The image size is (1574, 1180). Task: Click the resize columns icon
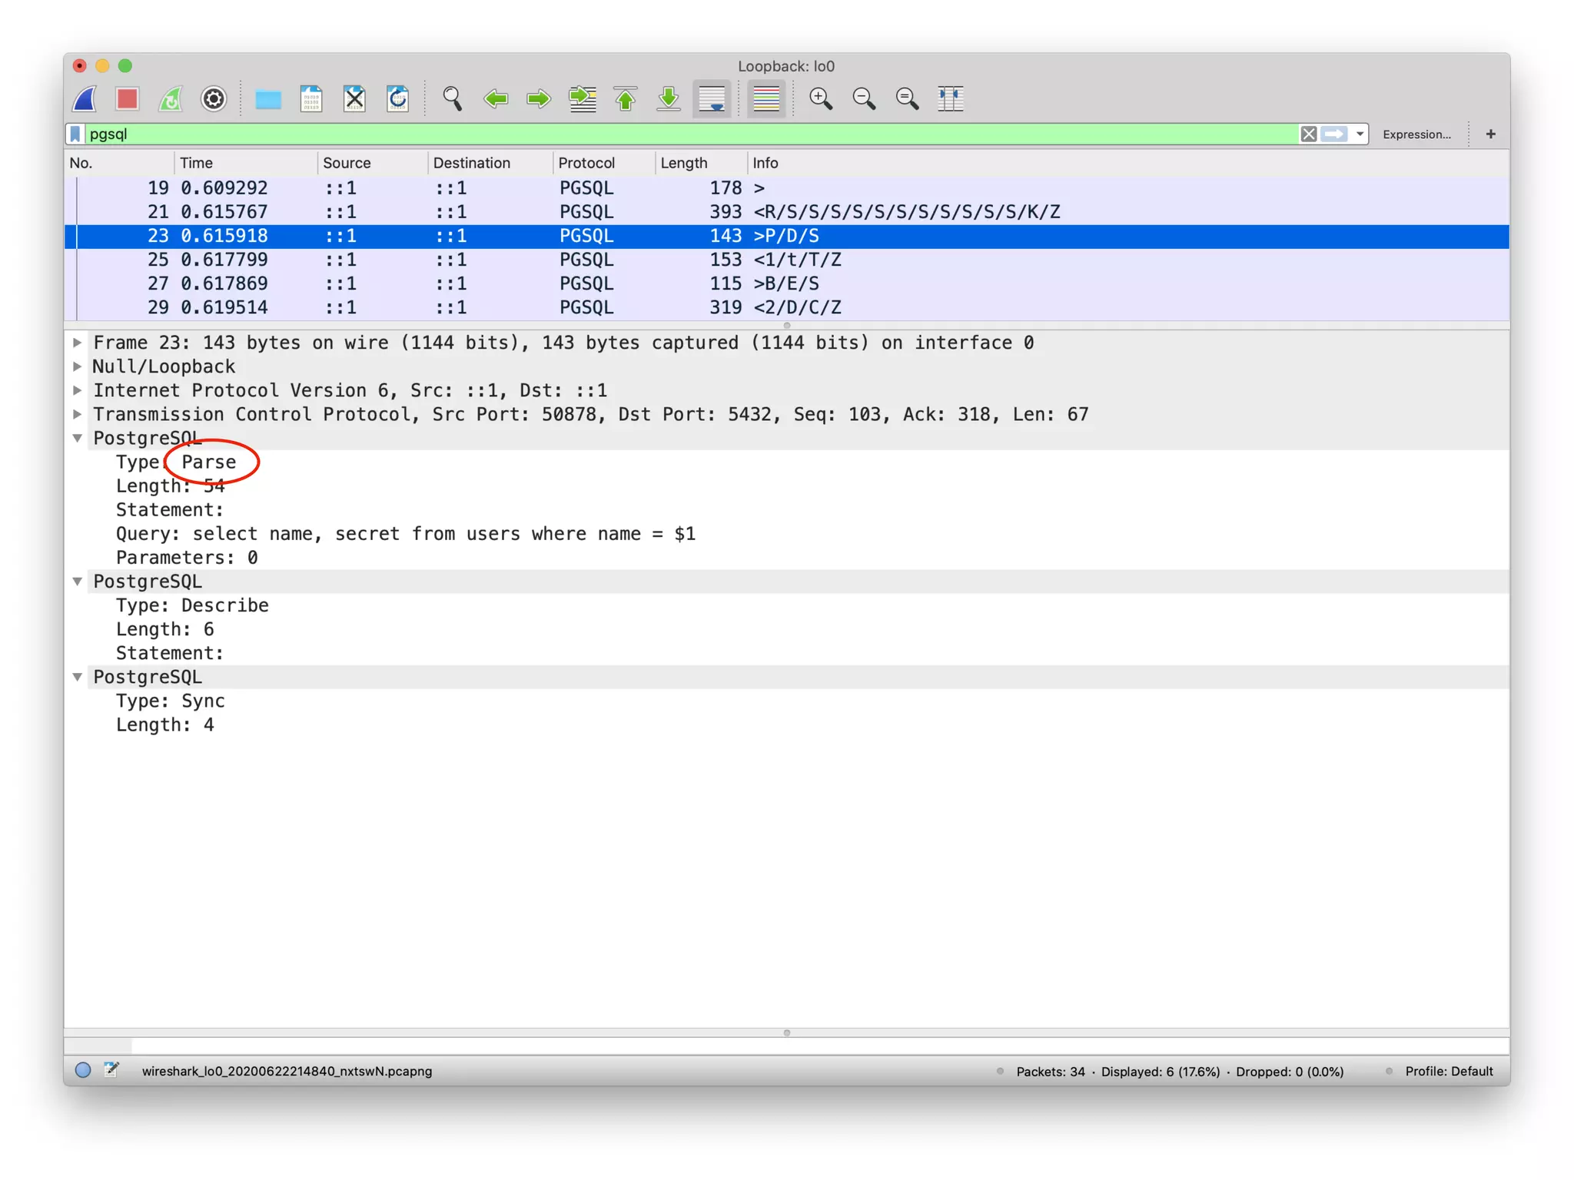(x=951, y=98)
